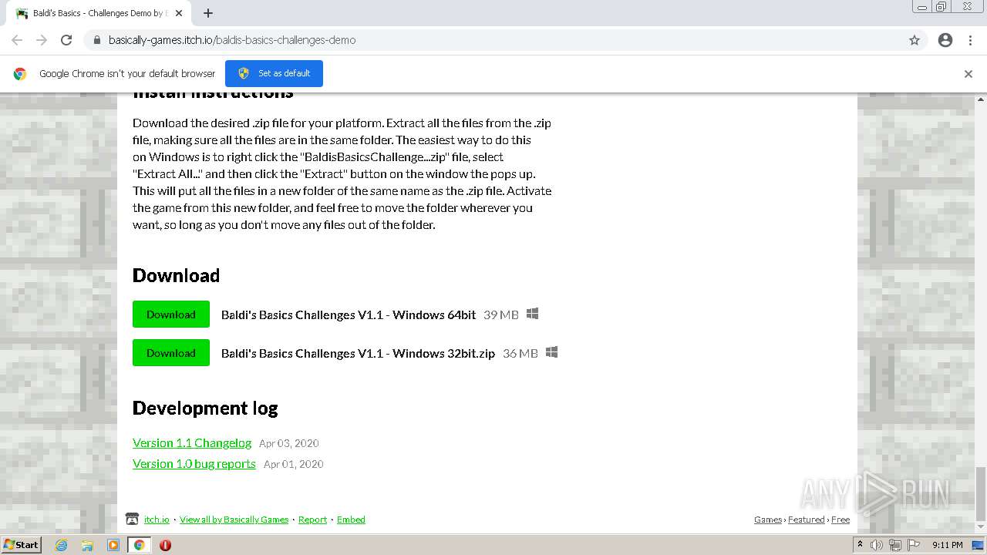This screenshot has width=987, height=555.
Task: Open the Chrome three-dot menu
Action: (x=970, y=40)
